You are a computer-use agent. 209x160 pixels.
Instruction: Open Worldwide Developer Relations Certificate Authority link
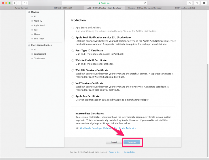[108, 128]
